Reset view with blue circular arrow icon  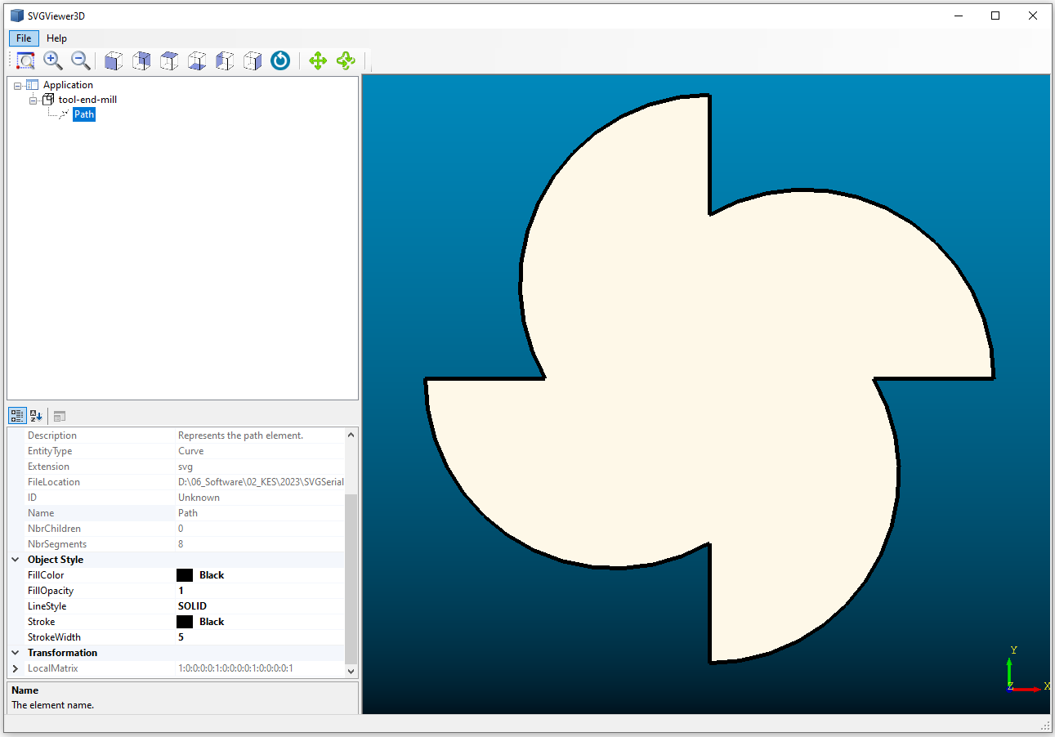point(280,60)
